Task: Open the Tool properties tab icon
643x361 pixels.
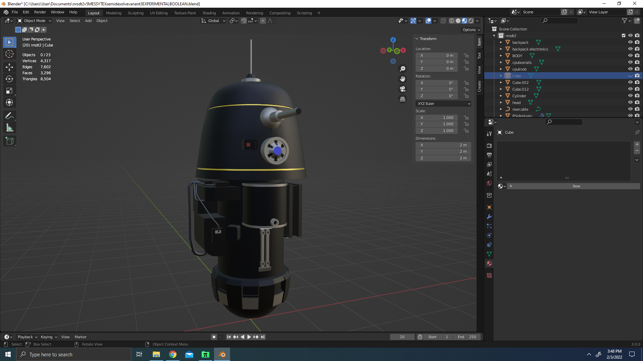Action: point(489,134)
